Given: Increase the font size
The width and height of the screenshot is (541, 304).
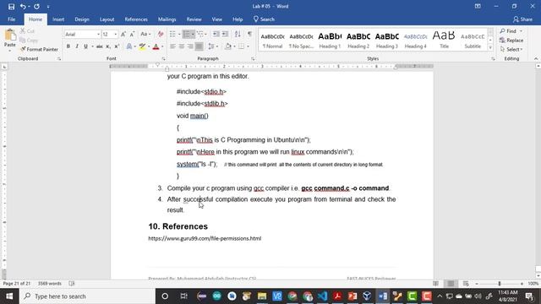Looking at the screenshot, I should [x=123, y=34].
